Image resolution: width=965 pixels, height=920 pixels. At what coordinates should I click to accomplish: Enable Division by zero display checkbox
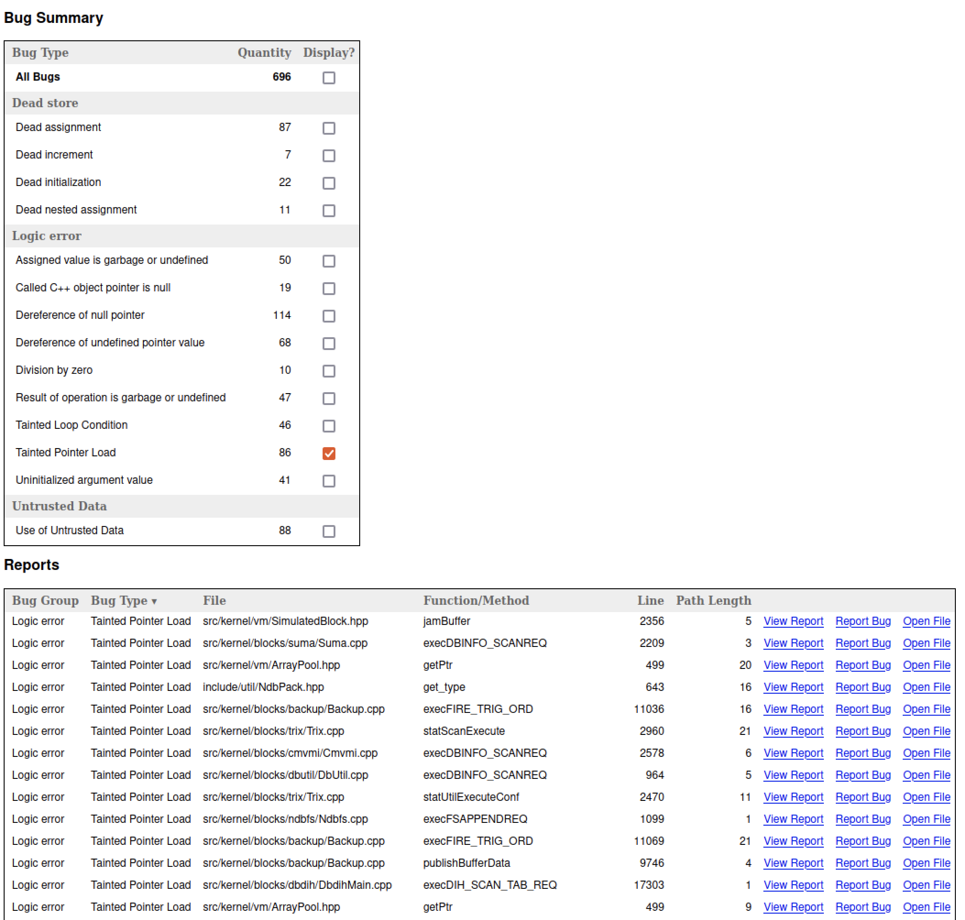pos(329,371)
